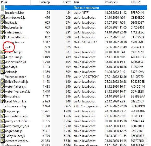
Task: Select the file name animfucker2.js
Action: [15, 18]
